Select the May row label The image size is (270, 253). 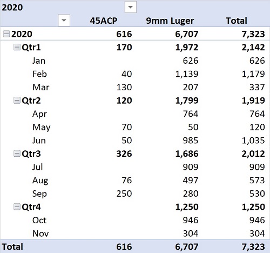coord(42,128)
